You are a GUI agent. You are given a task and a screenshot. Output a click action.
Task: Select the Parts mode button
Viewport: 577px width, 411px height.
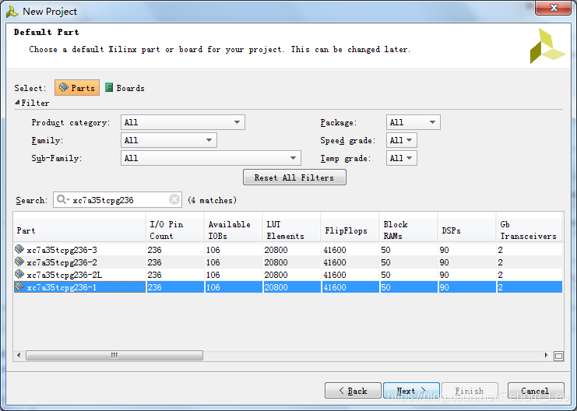[x=77, y=88]
